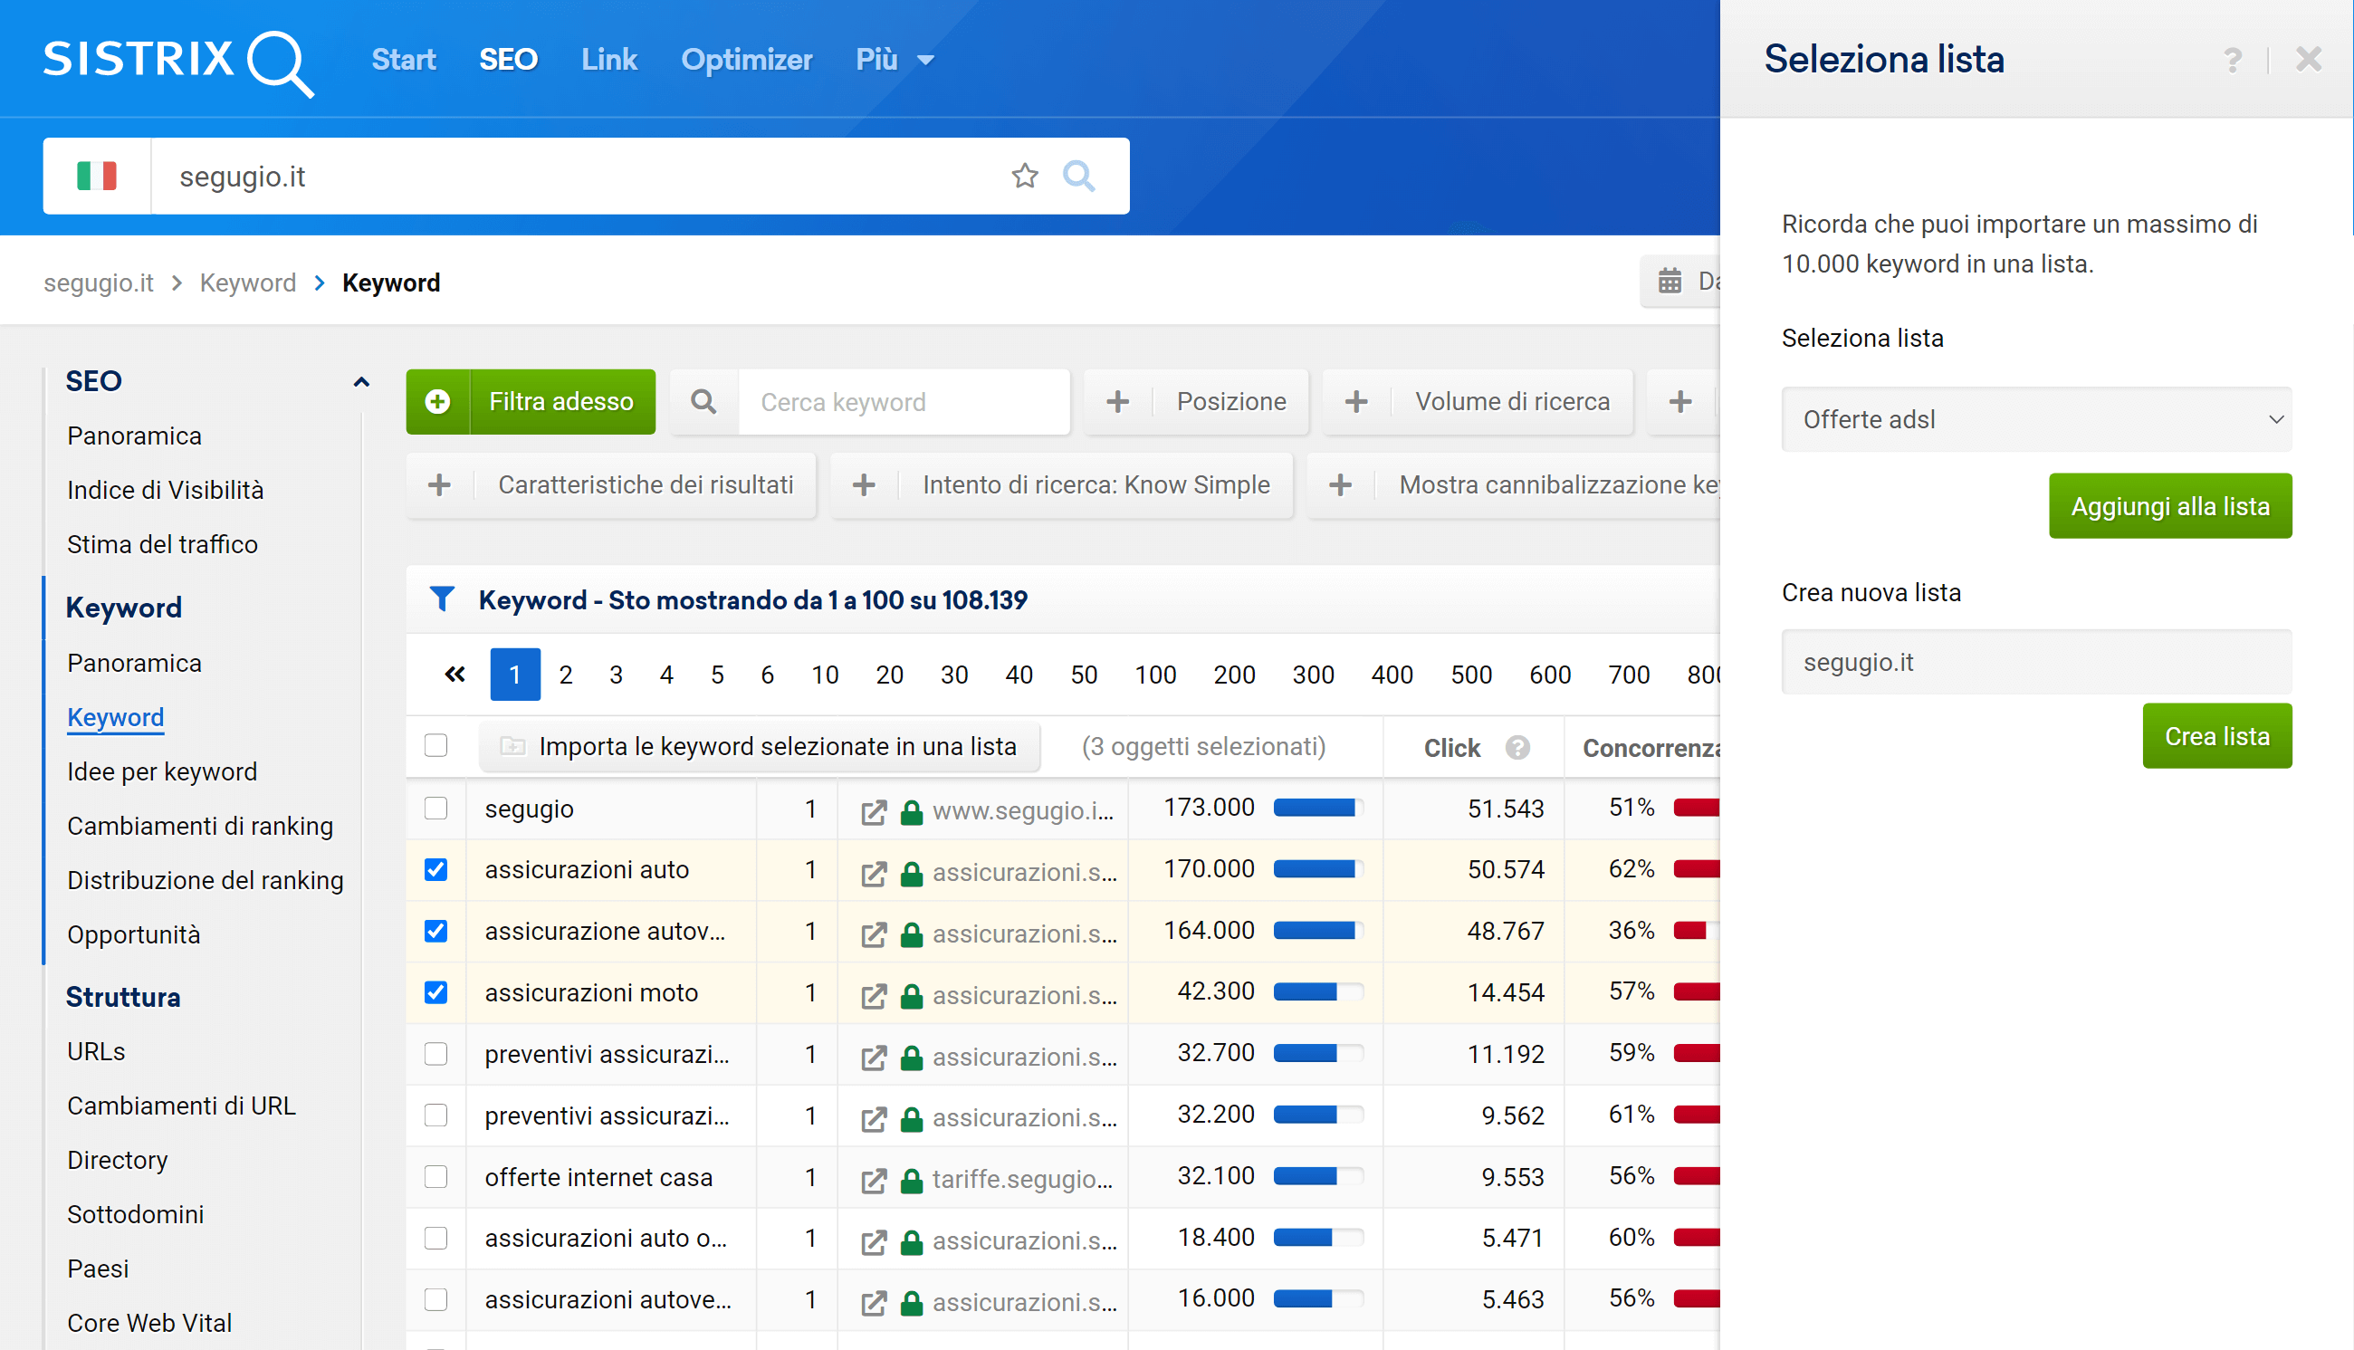This screenshot has height=1350, width=2354.
Task: Click the blue search magnifier icon
Action: click(1078, 177)
